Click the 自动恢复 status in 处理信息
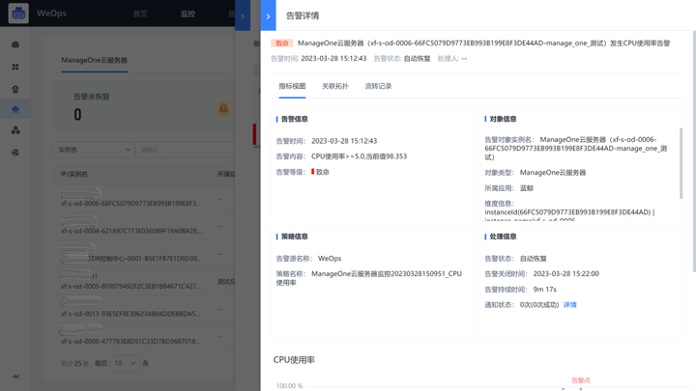 coord(533,259)
